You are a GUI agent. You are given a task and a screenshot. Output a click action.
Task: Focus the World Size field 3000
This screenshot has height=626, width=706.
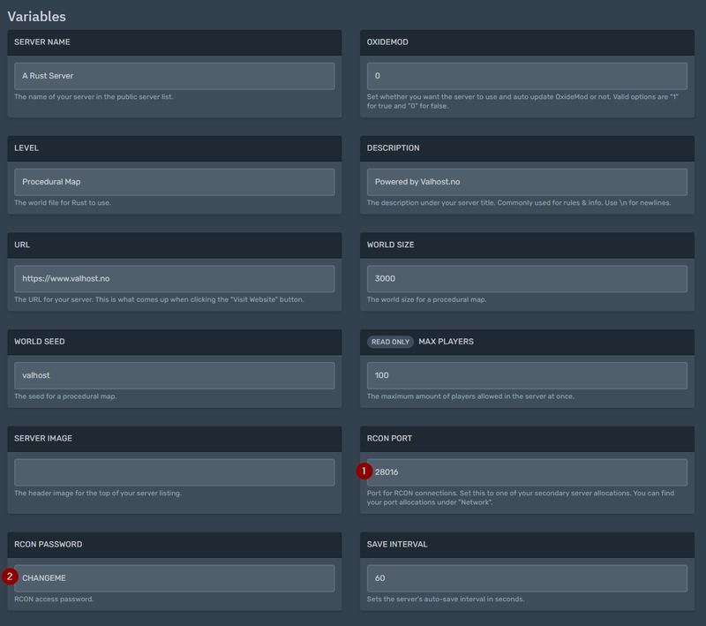pyautogui.click(x=527, y=279)
